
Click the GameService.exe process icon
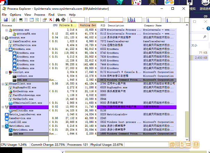click(7, 119)
